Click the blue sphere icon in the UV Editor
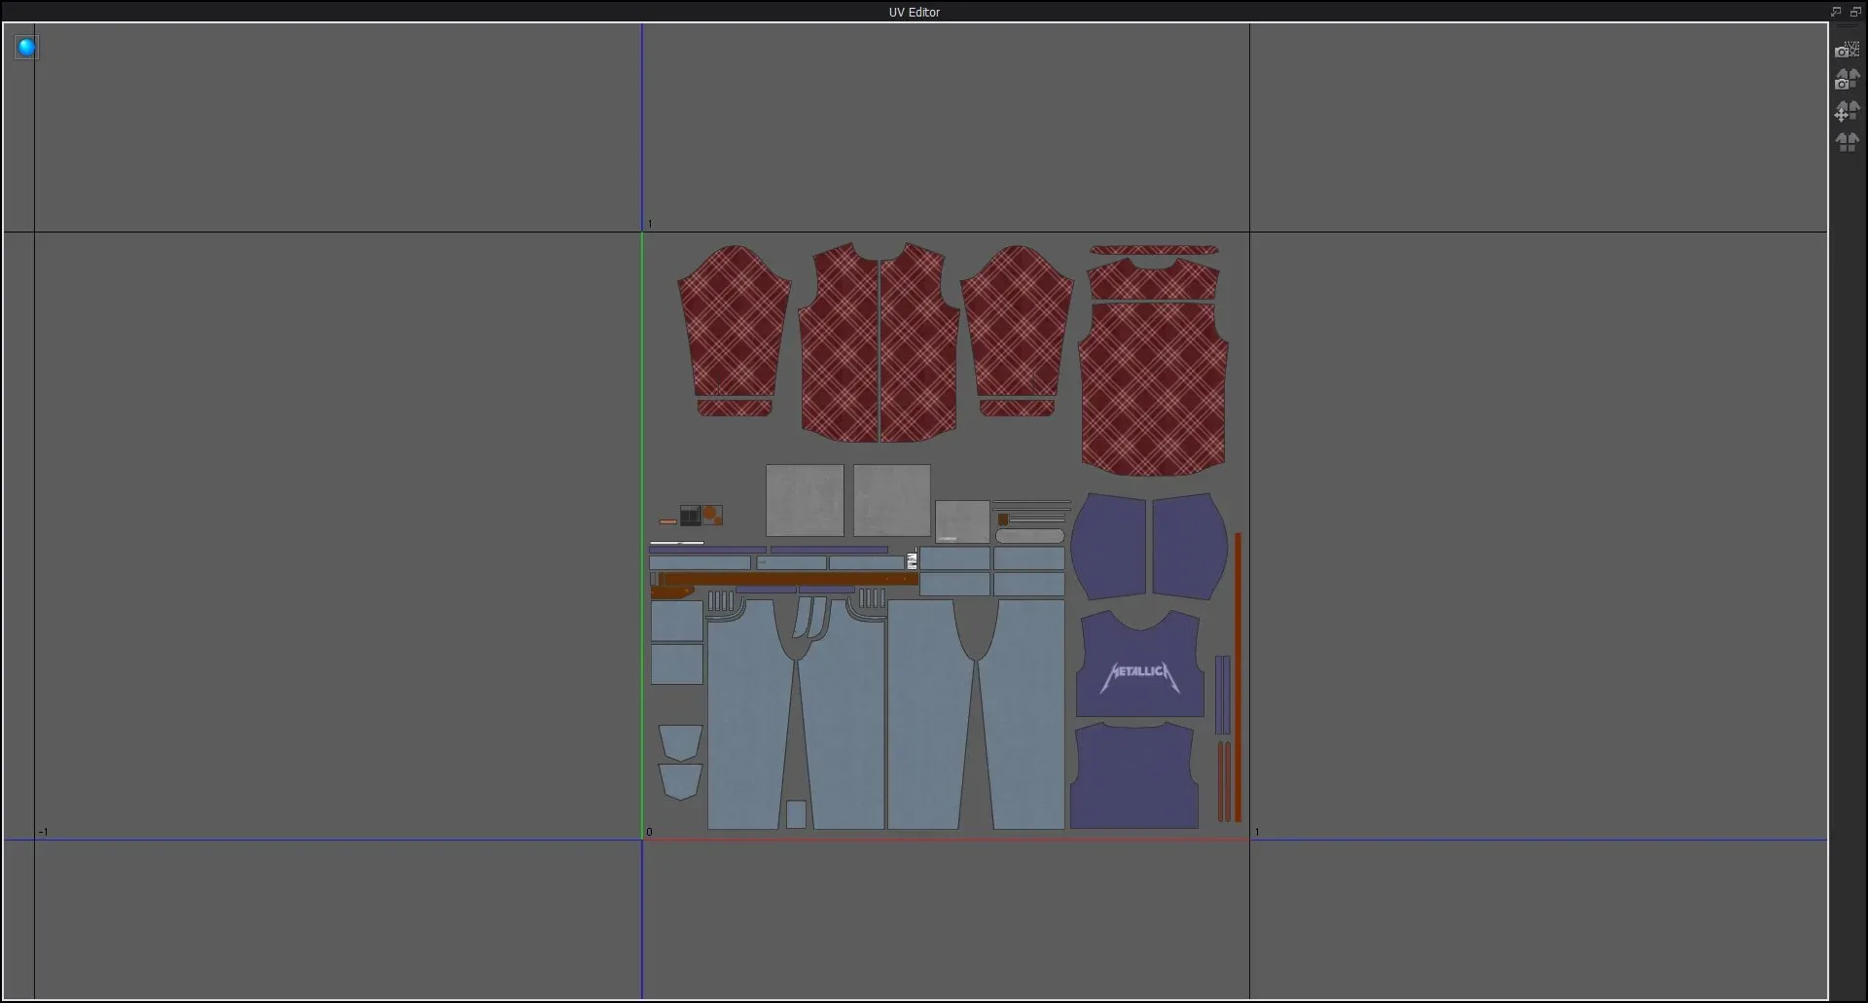This screenshot has width=1868, height=1003. pos(26,47)
